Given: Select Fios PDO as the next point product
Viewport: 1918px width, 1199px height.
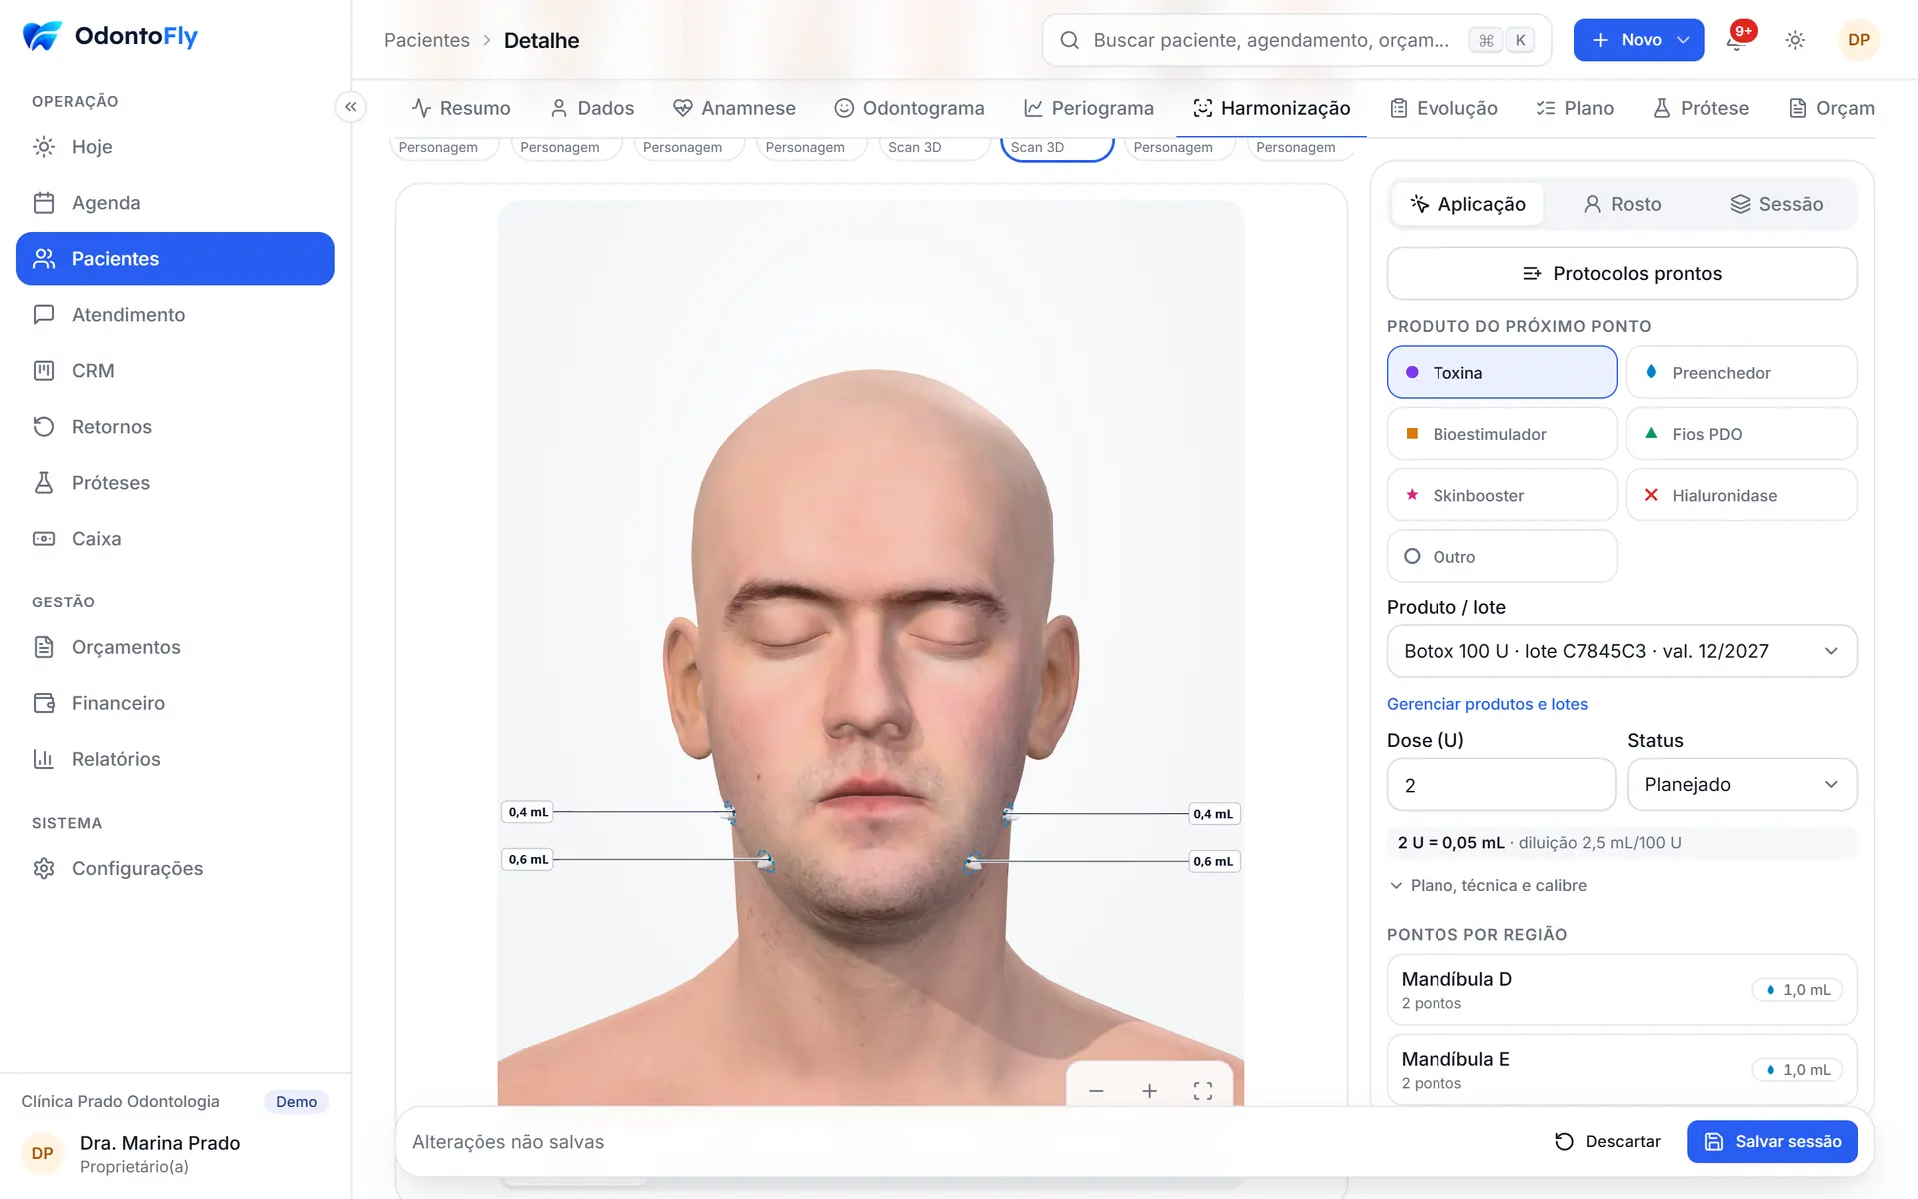Looking at the screenshot, I should 1741,434.
